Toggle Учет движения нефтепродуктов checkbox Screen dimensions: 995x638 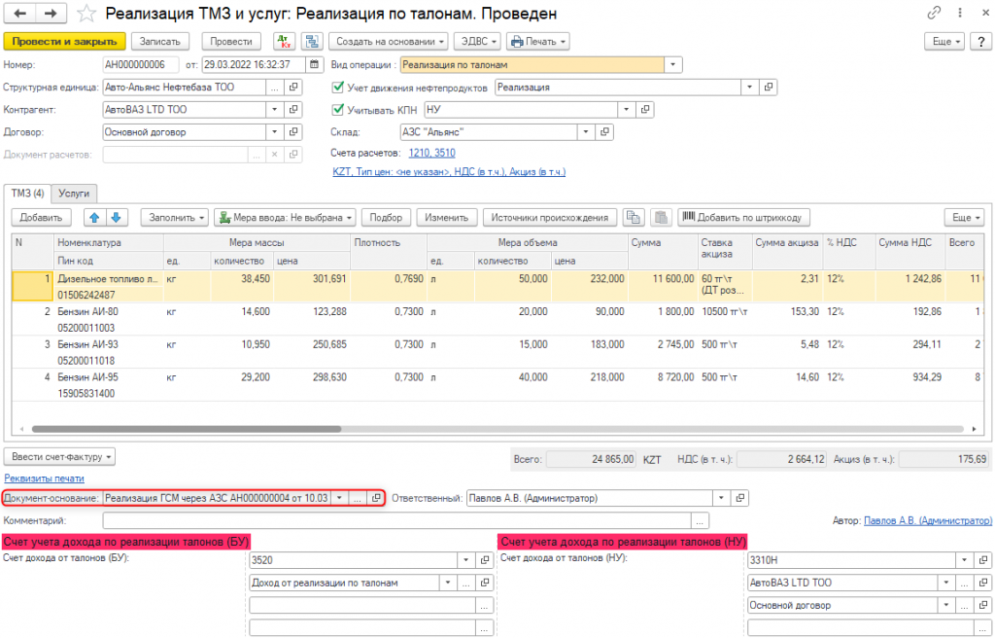(x=339, y=88)
